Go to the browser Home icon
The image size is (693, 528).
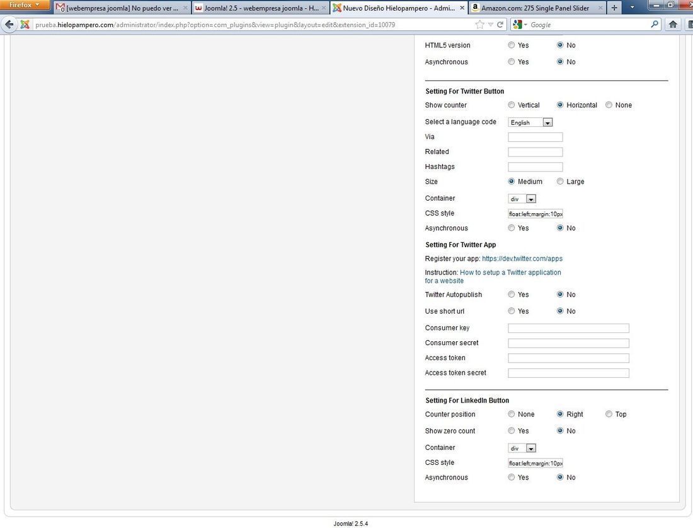pos(673,25)
